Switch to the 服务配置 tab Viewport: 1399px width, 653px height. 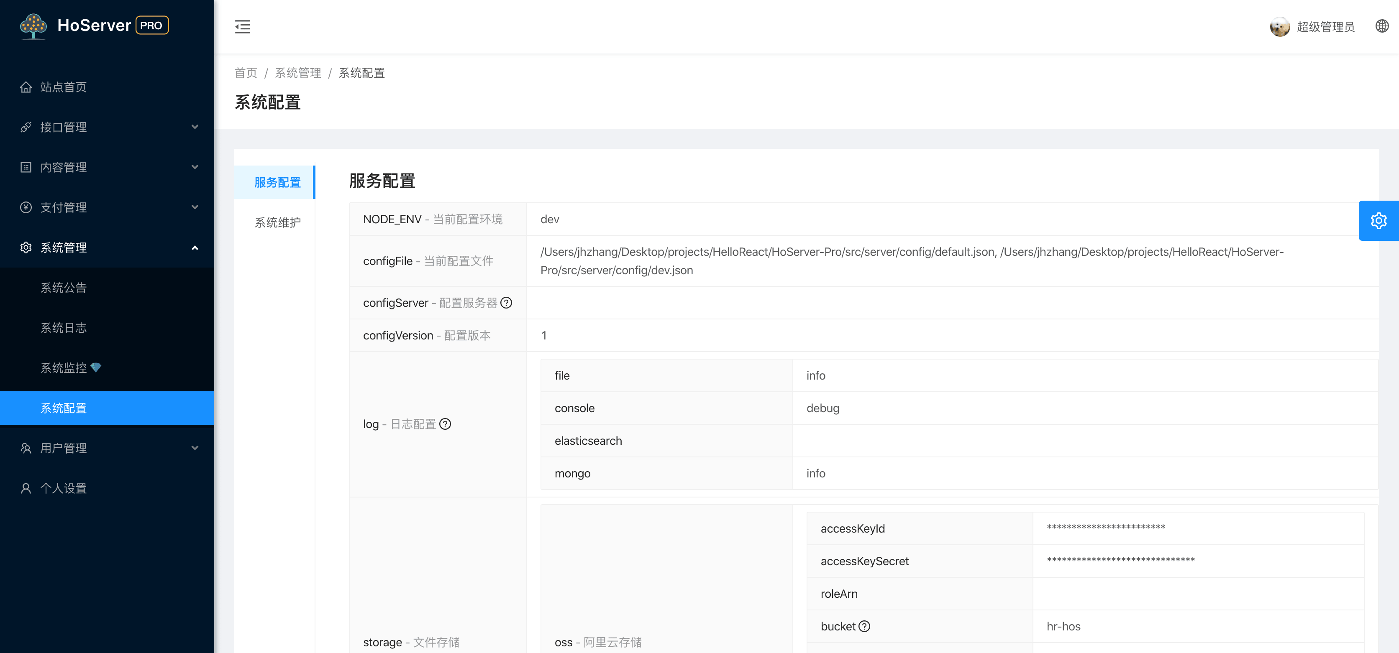pos(275,182)
